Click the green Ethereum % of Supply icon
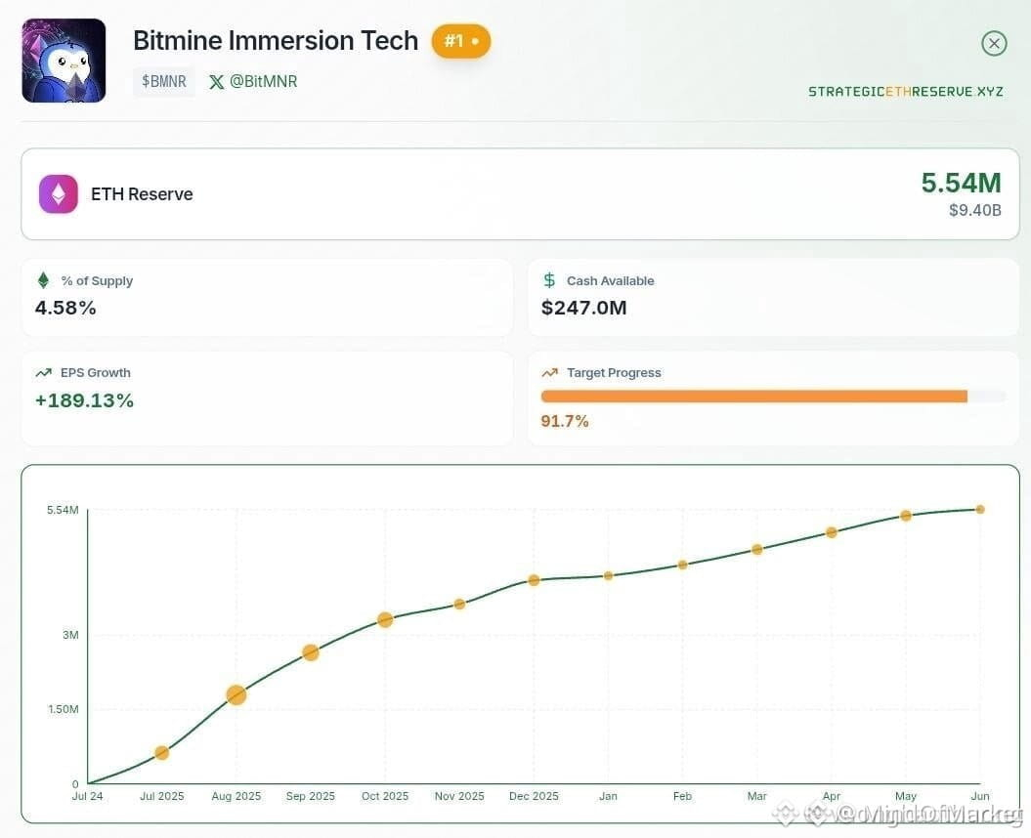The height and width of the screenshot is (838, 1031). point(43,280)
